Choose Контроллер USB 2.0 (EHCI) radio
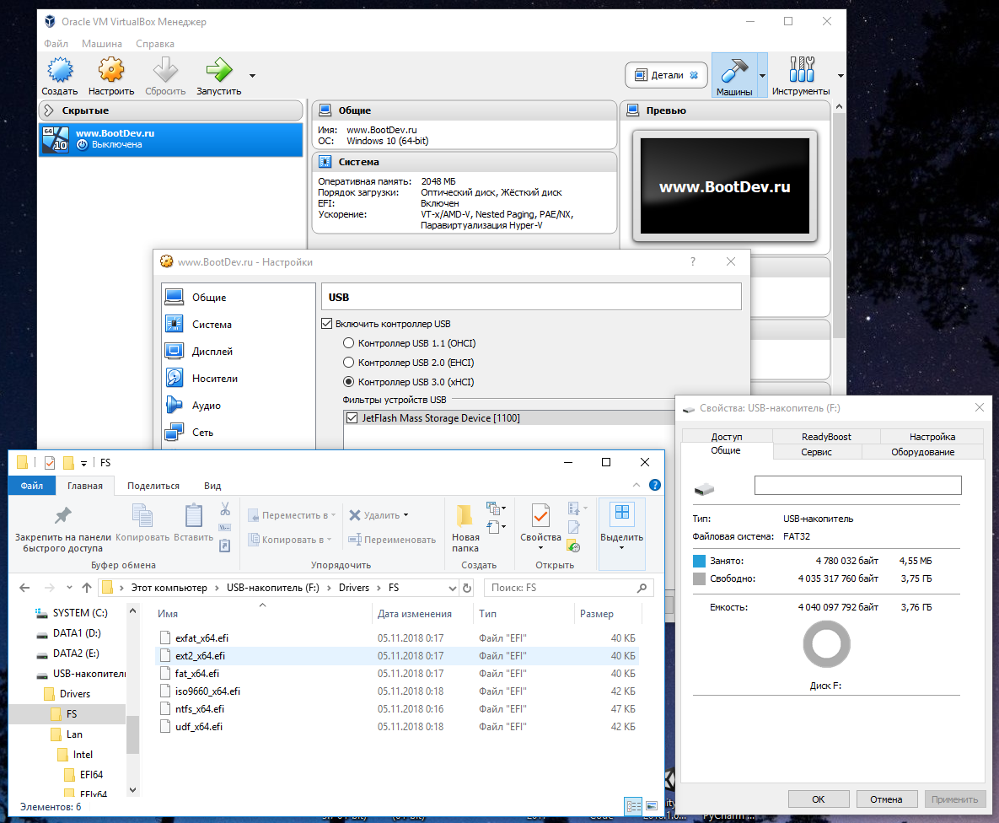This screenshot has width=999, height=823. tap(348, 363)
